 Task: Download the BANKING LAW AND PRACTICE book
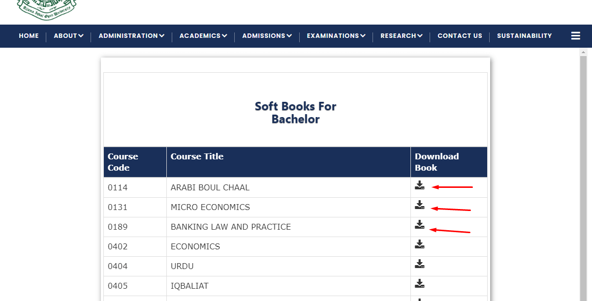(x=419, y=225)
